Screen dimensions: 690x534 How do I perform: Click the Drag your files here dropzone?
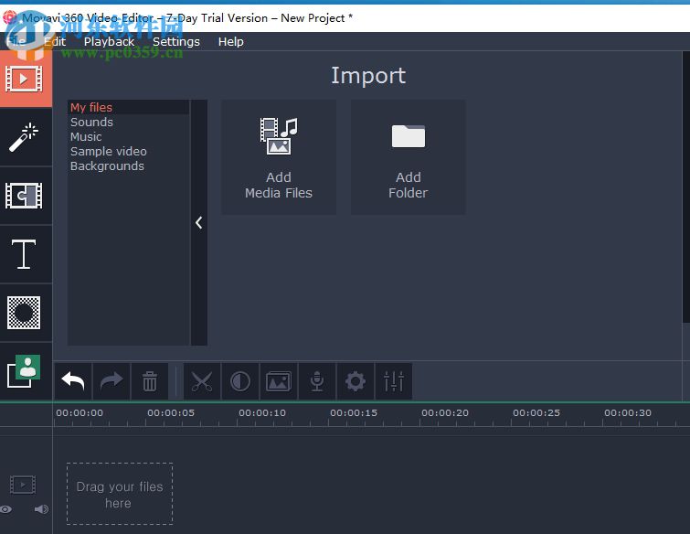click(x=120, y=494)
